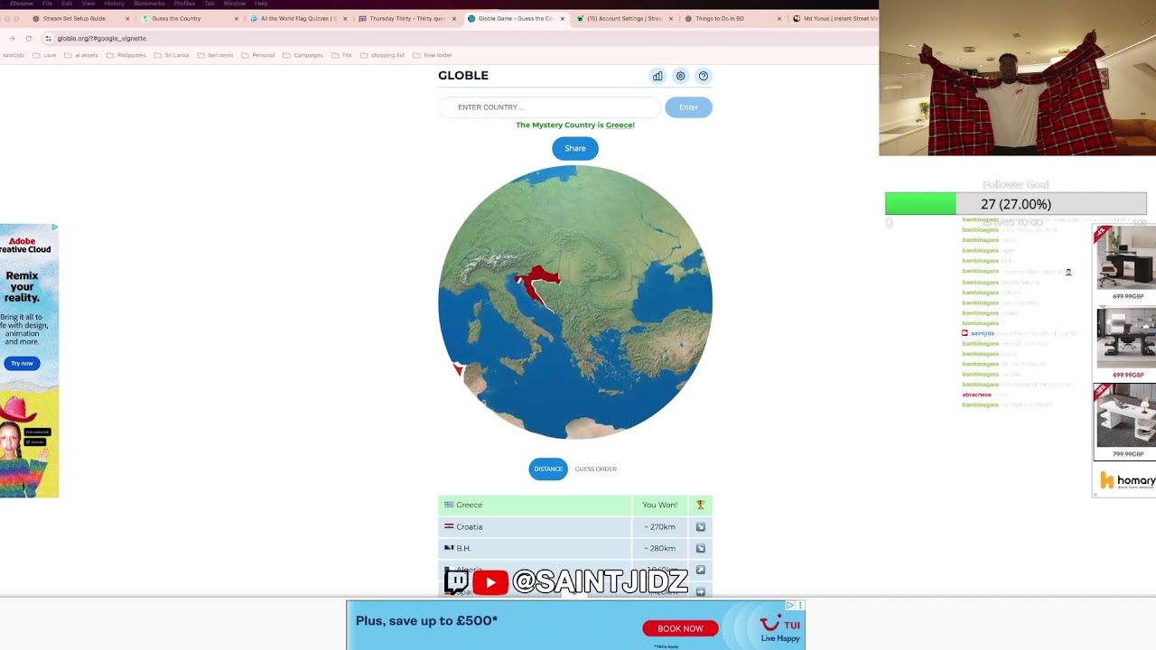Open the ai assets bookmarks folder
The image size is (1156, 650).
(81, 55)
